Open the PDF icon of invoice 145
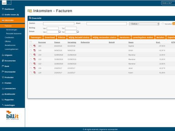The height and width of the screenshot is (131, 175). (35, 51)
